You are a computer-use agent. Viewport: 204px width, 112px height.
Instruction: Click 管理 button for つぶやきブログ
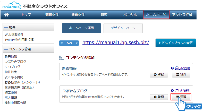pos(181,97)
